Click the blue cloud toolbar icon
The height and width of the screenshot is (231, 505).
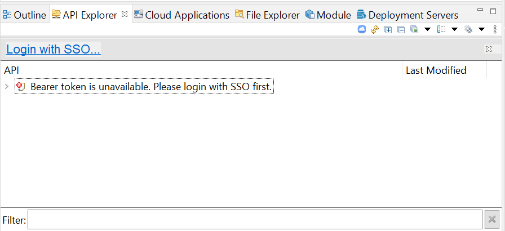(x=362, y=30)
